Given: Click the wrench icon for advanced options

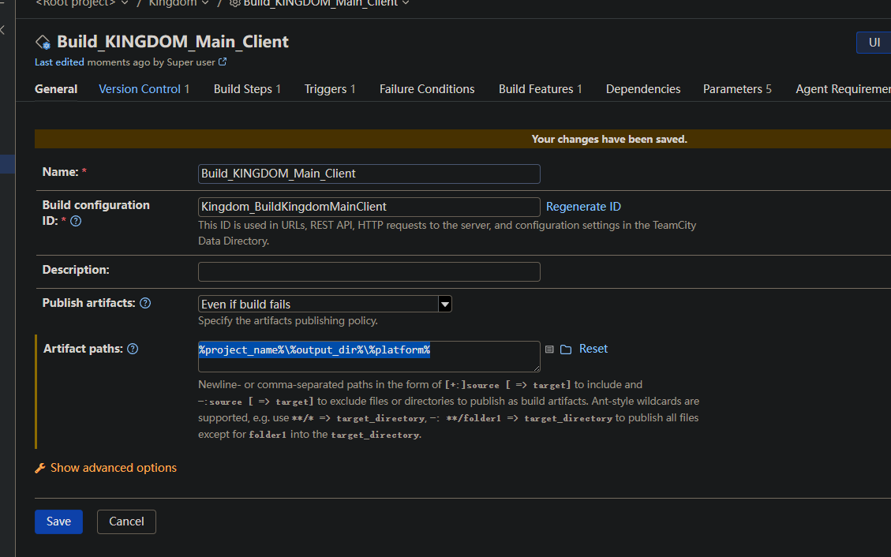Looking at the screenshot, I should pos(39,468).
